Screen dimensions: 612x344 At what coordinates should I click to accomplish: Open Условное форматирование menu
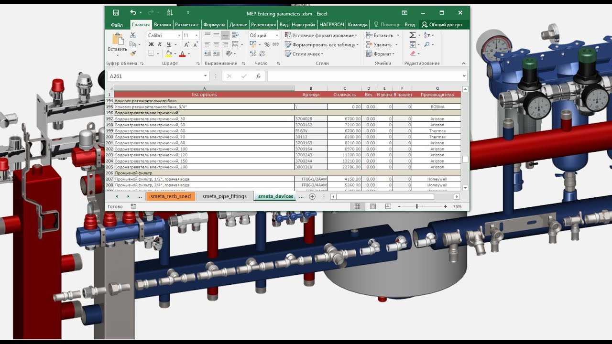[321, 35]
